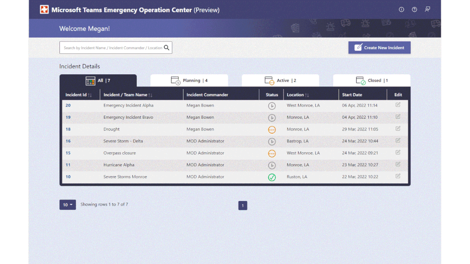Open incident Id 15 link
The image size is (470, 264).
pos(68,153)
